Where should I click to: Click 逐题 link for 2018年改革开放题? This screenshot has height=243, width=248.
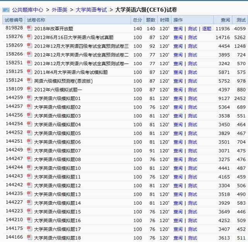coord(207,29)
